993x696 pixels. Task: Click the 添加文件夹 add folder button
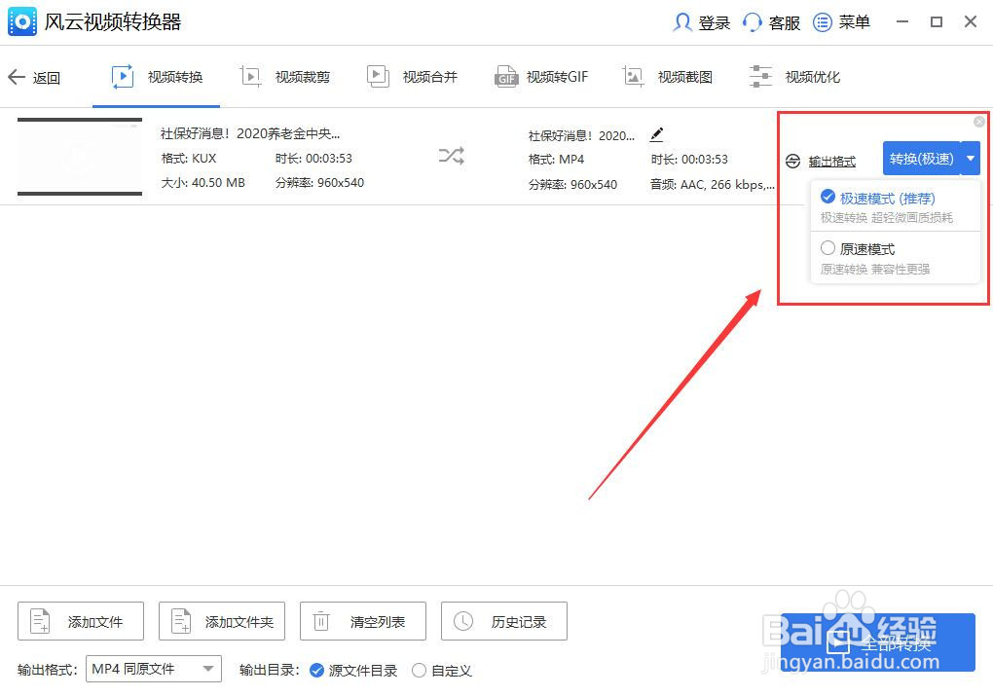221,620
